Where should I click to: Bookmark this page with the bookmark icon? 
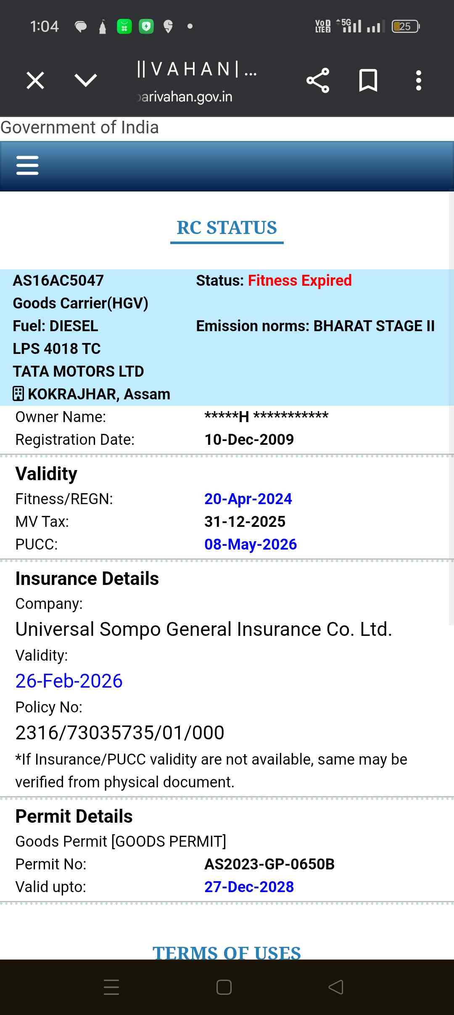(368, 80)
